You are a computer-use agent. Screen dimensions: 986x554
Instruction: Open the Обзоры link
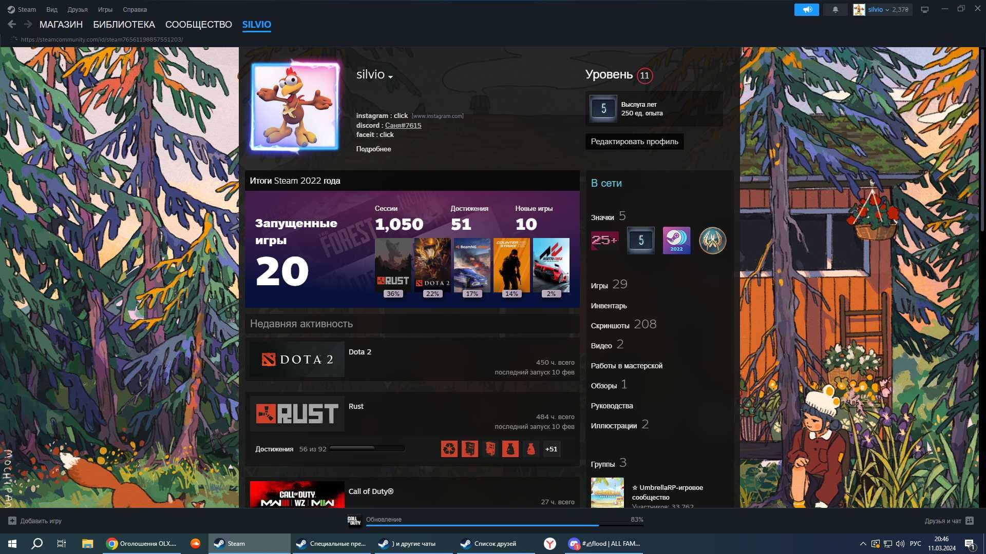(x=609, y=385)
